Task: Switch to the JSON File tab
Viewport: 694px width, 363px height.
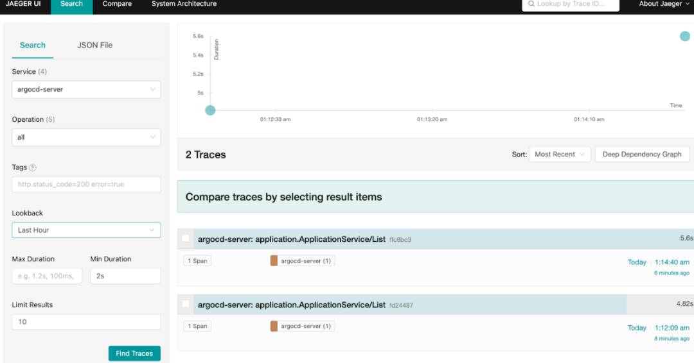Action: tap(94, 45)
